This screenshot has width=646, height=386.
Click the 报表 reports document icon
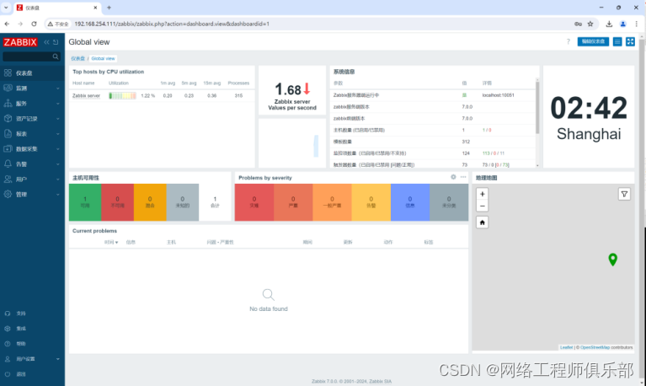(x=8, y=134)
